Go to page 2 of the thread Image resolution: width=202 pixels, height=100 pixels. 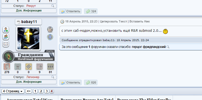pos(41,91)
